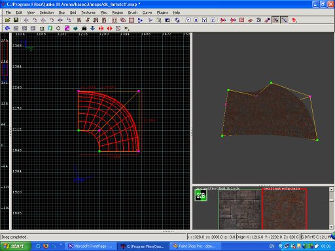Toggle the pressed Select drill down rows button
Image resolution: width=335 pixels, height=251 pixels.
[x=284, y=20]
